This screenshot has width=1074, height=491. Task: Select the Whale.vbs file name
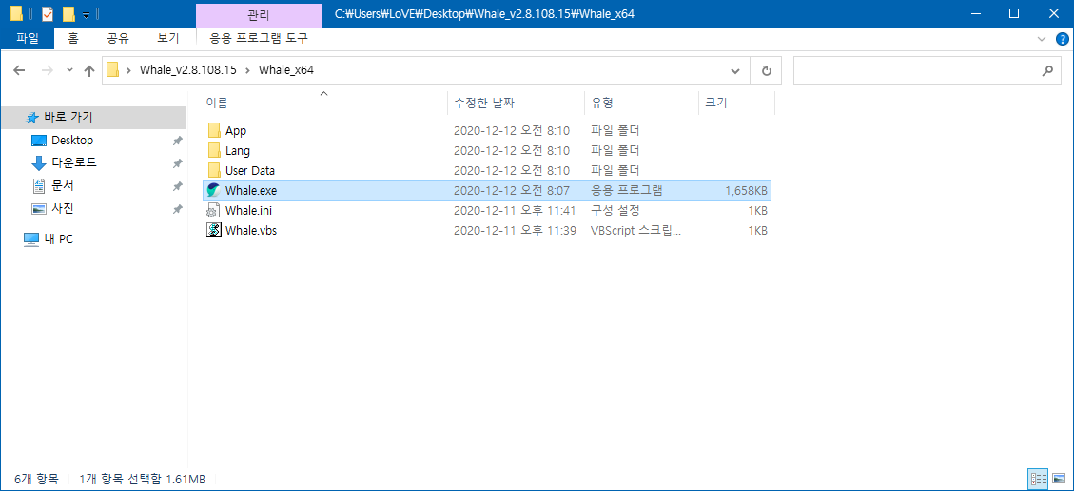tap(251, 231)
